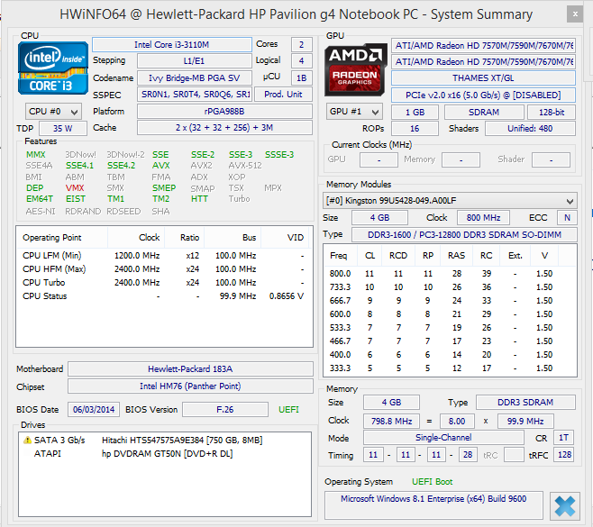Click the THAMES XT/GL codename field
The image size is (593, 527).
[483, 78]
